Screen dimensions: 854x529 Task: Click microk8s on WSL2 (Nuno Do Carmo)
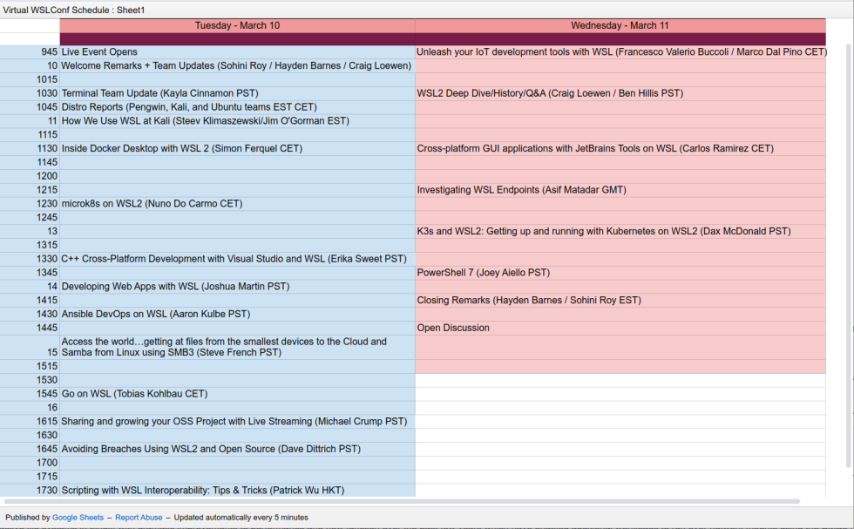pos(237,204)
